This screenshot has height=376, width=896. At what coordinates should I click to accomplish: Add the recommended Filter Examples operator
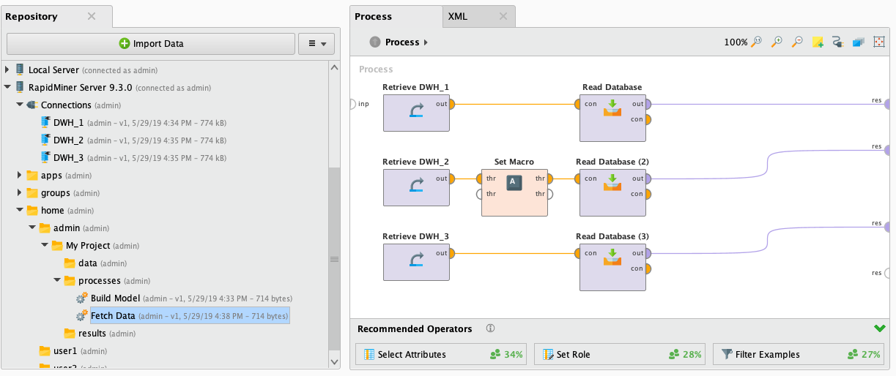click(x=799, y=355)
